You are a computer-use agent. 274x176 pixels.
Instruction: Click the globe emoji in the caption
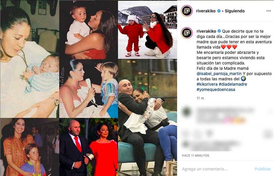tap(243, 79)
